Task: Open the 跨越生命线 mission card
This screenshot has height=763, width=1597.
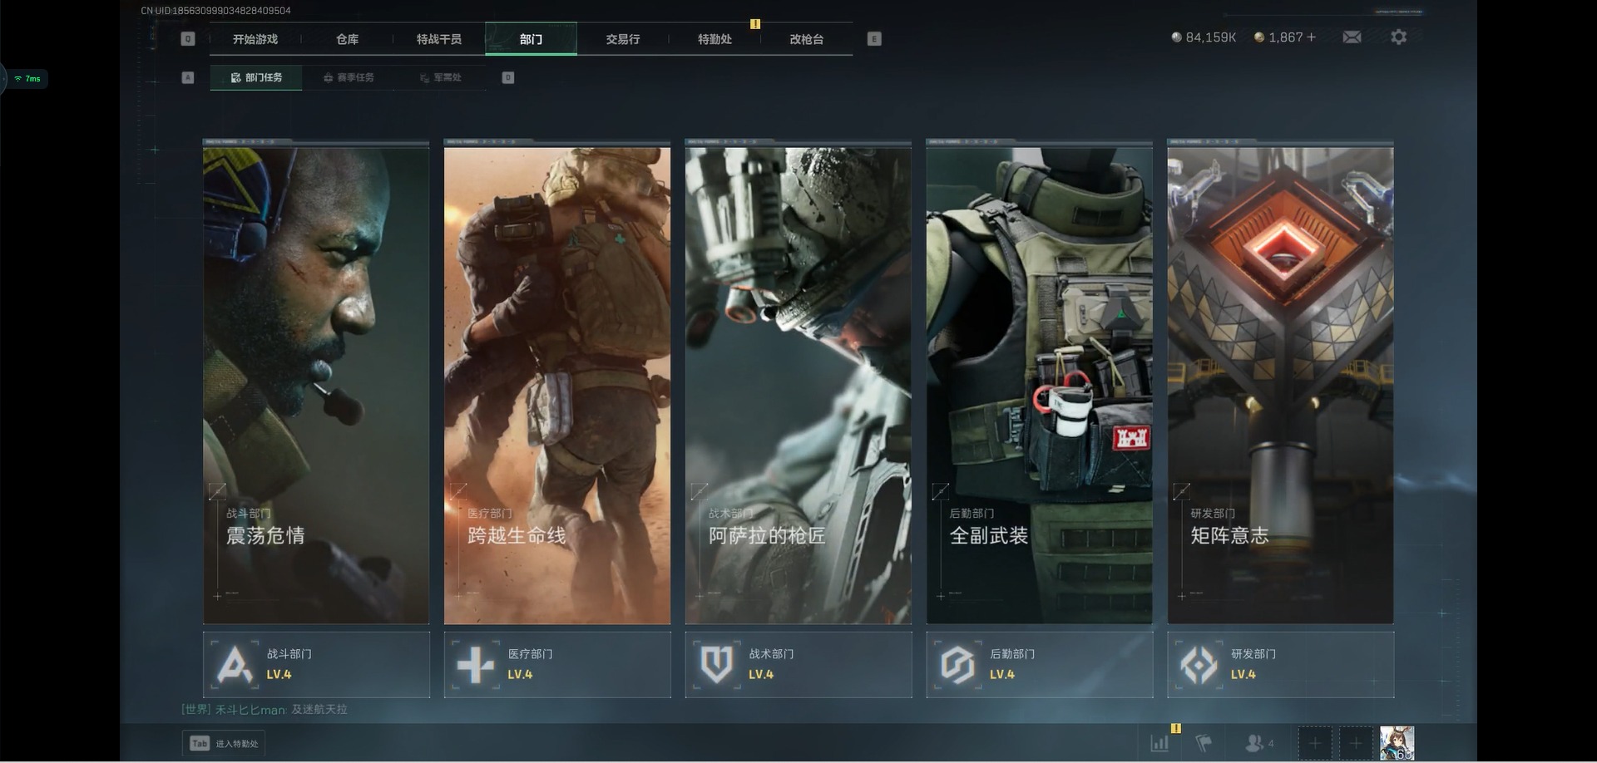Action: [x=557, y=382]
